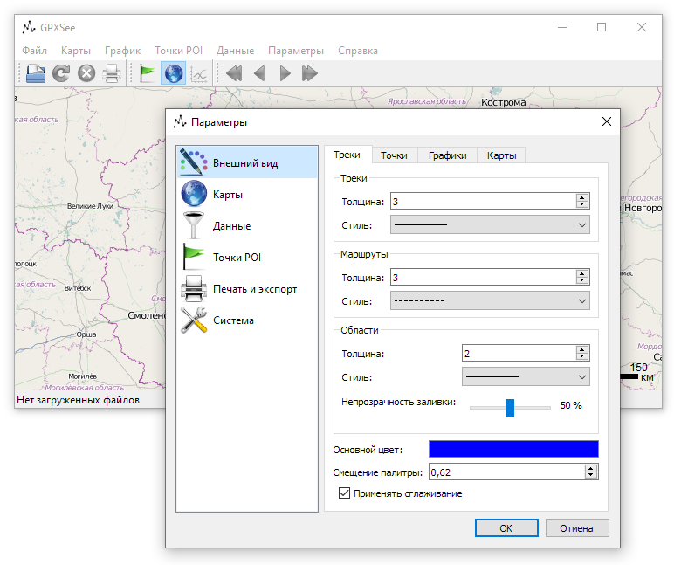Increase area Толщина spinner value

pos(582,349)
